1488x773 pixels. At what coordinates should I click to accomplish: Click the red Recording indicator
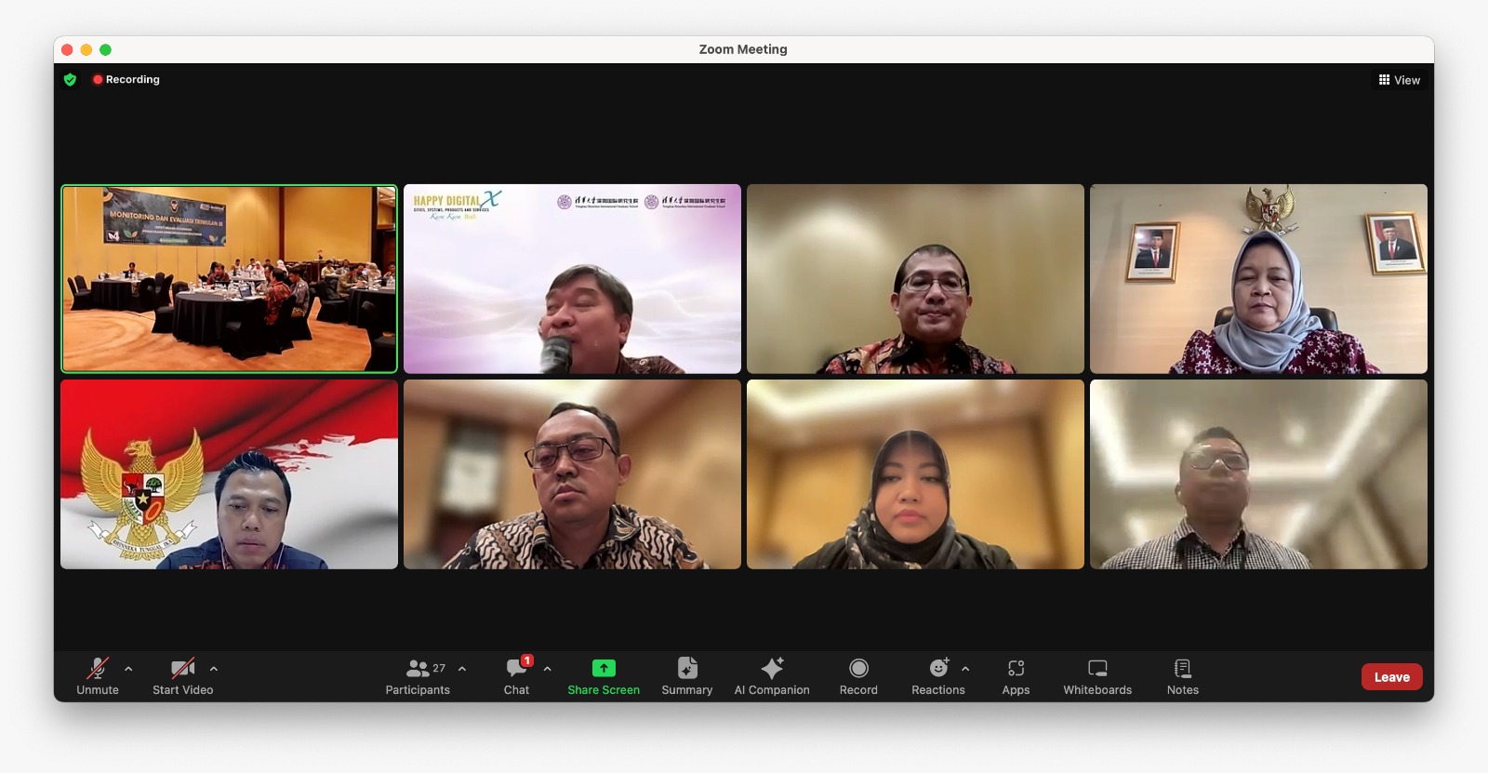126,80
